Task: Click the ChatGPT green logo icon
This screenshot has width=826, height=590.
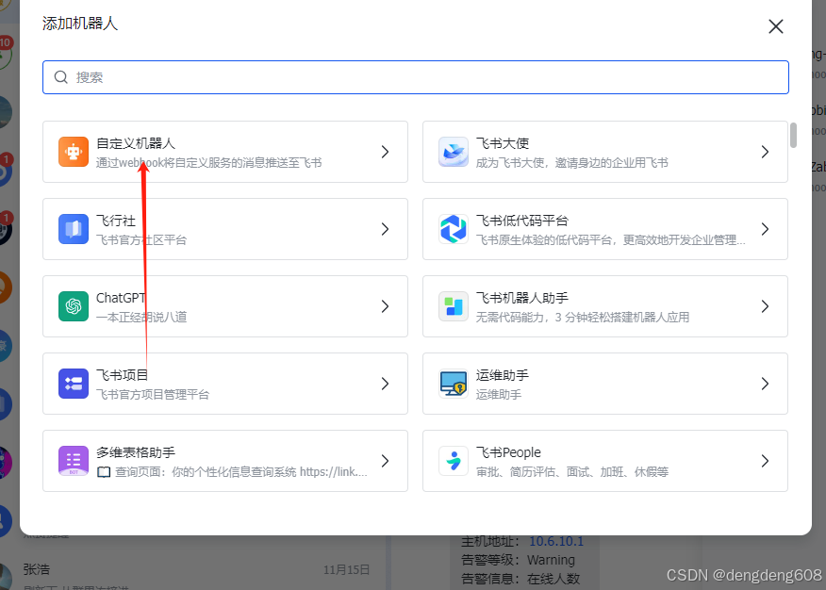Action: [x=74, y=307]
